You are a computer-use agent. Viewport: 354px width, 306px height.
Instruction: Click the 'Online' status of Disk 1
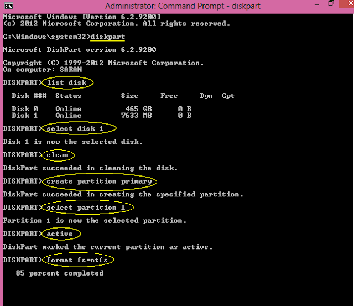pyautogui.click(x=68, y=116)
